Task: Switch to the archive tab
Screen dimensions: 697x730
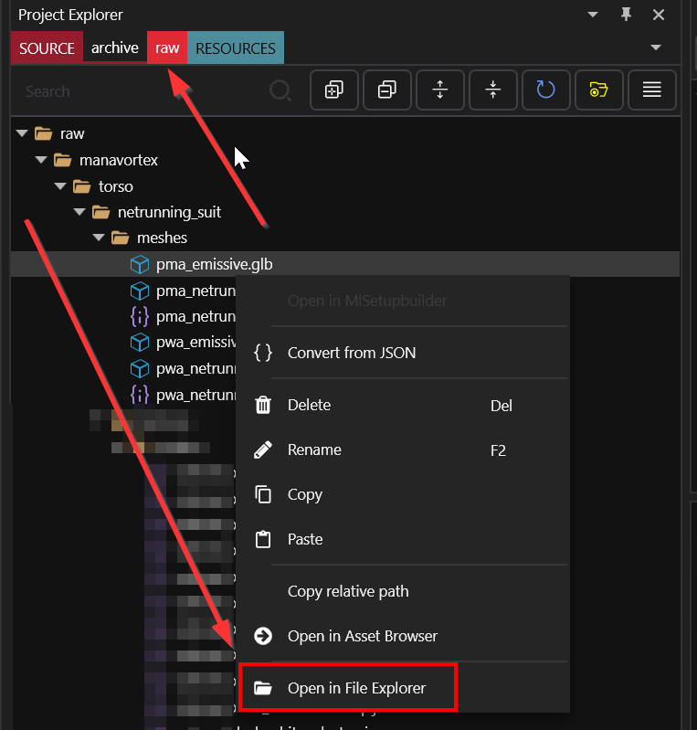Action: click(115, 48)
